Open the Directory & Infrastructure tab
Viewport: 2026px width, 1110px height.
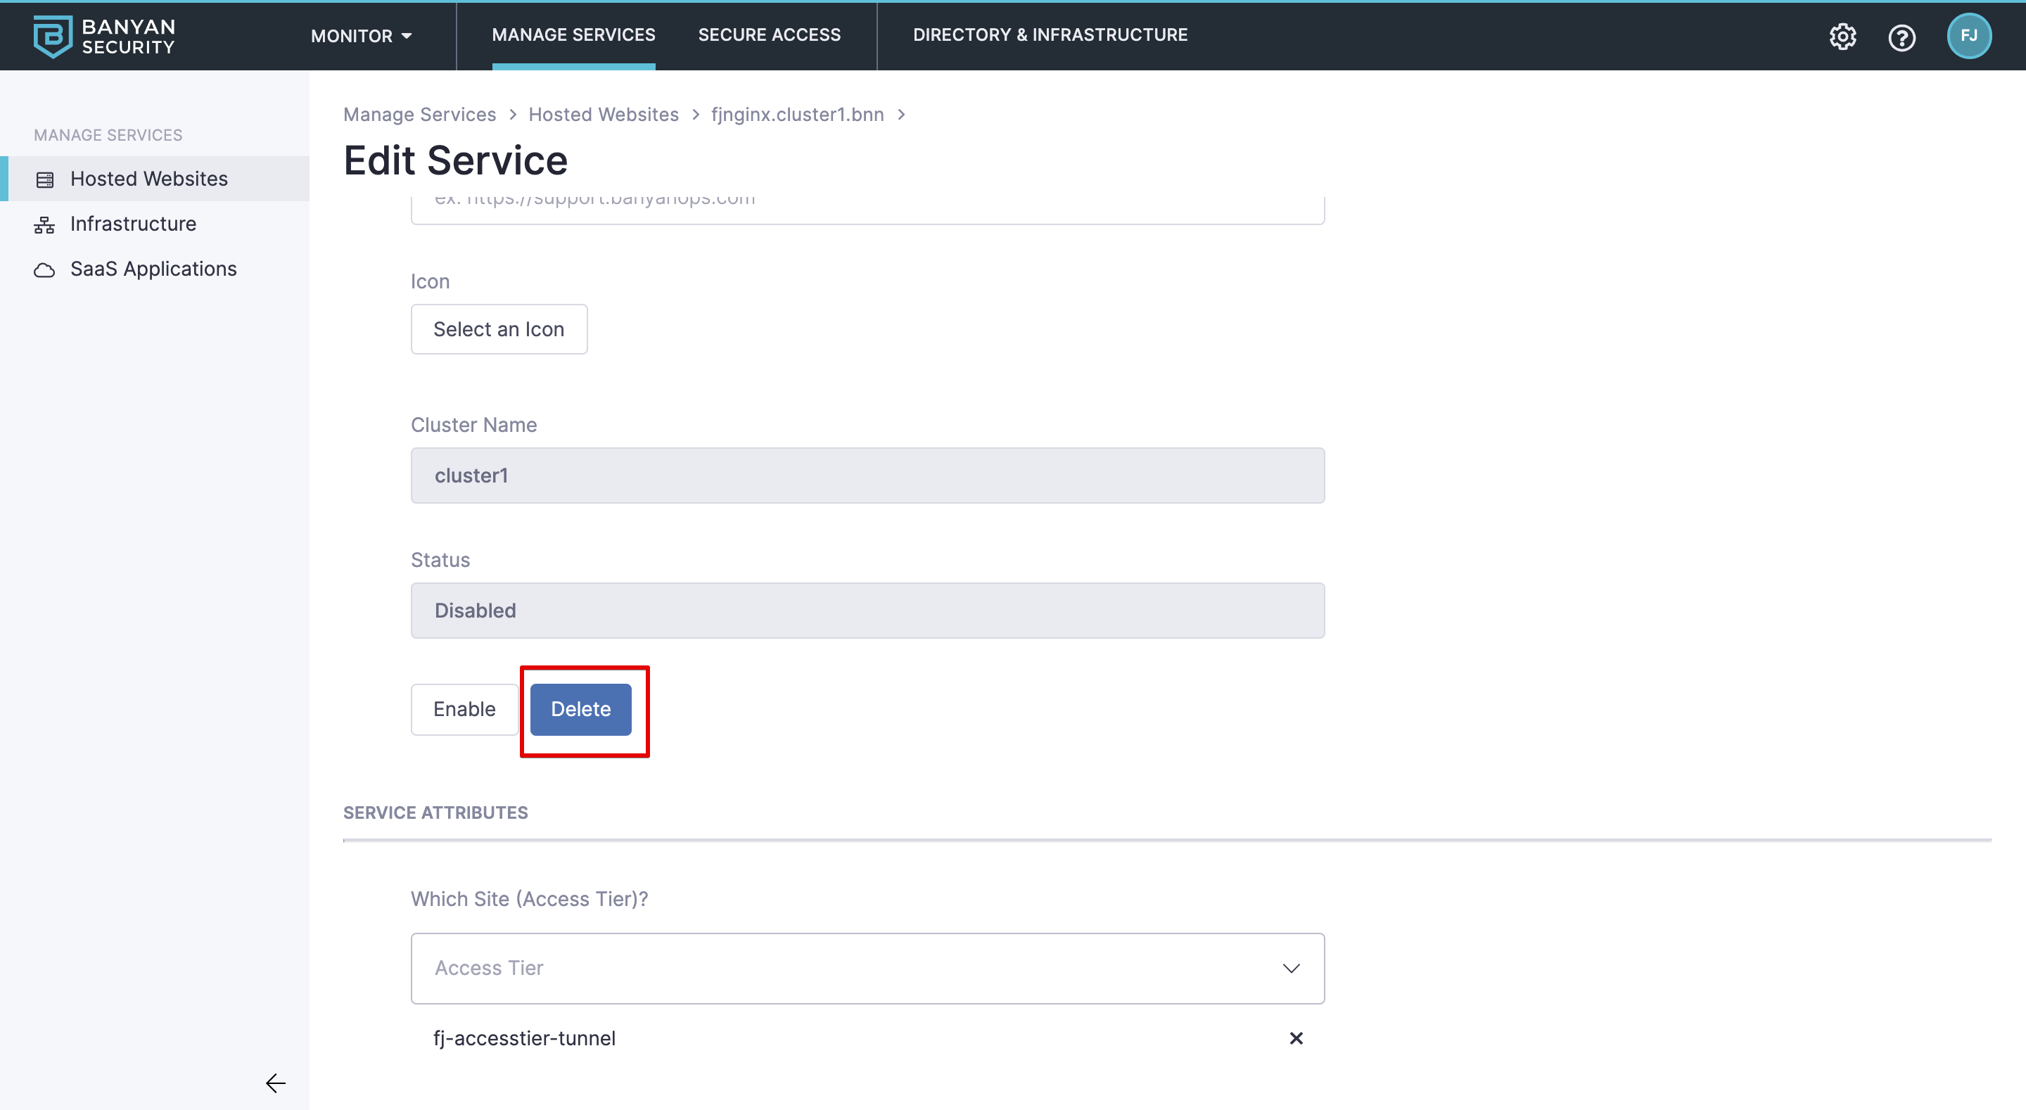coord(1049,35)
